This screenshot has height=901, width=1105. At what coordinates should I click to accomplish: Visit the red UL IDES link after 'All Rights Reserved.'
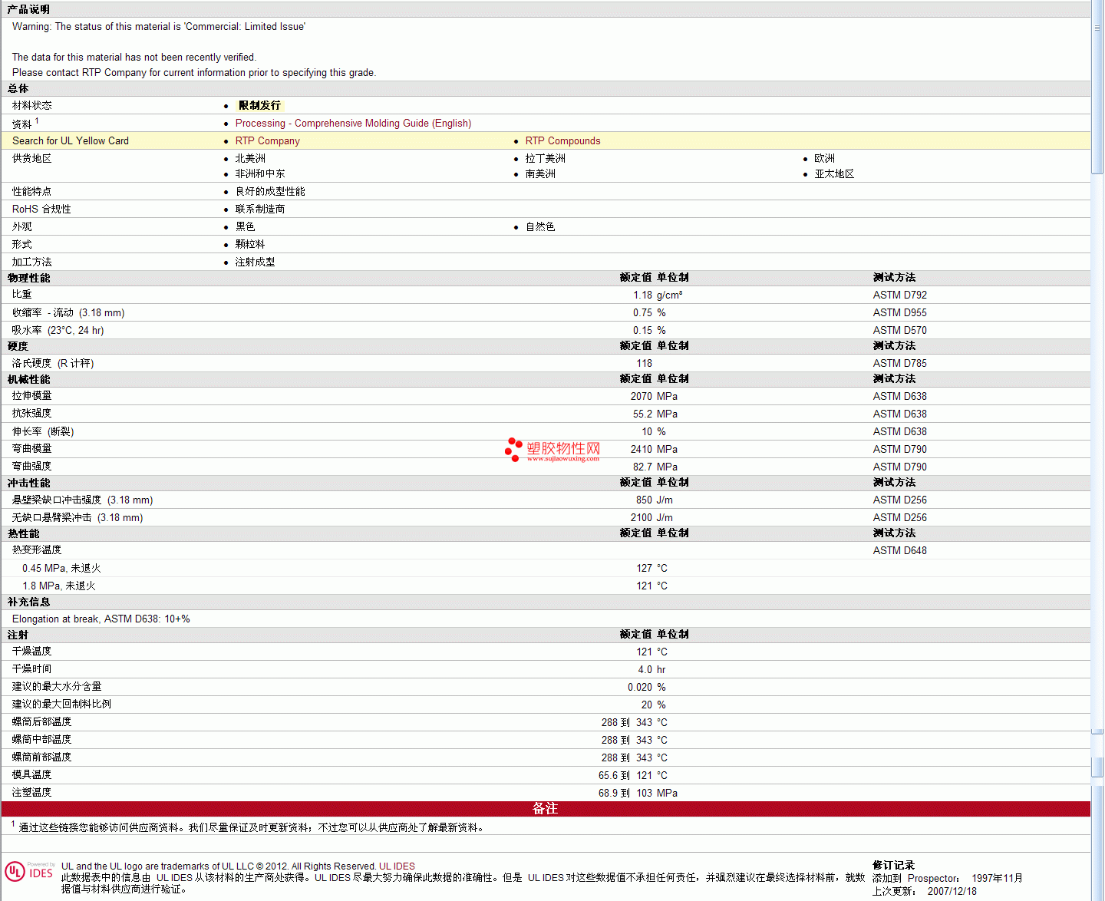point(397,866)
